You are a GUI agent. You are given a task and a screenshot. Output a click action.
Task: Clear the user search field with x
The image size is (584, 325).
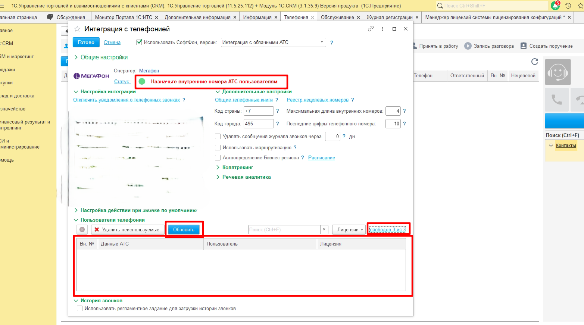pos(324,229)
